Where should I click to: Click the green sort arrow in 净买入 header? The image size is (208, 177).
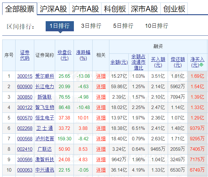201,65
